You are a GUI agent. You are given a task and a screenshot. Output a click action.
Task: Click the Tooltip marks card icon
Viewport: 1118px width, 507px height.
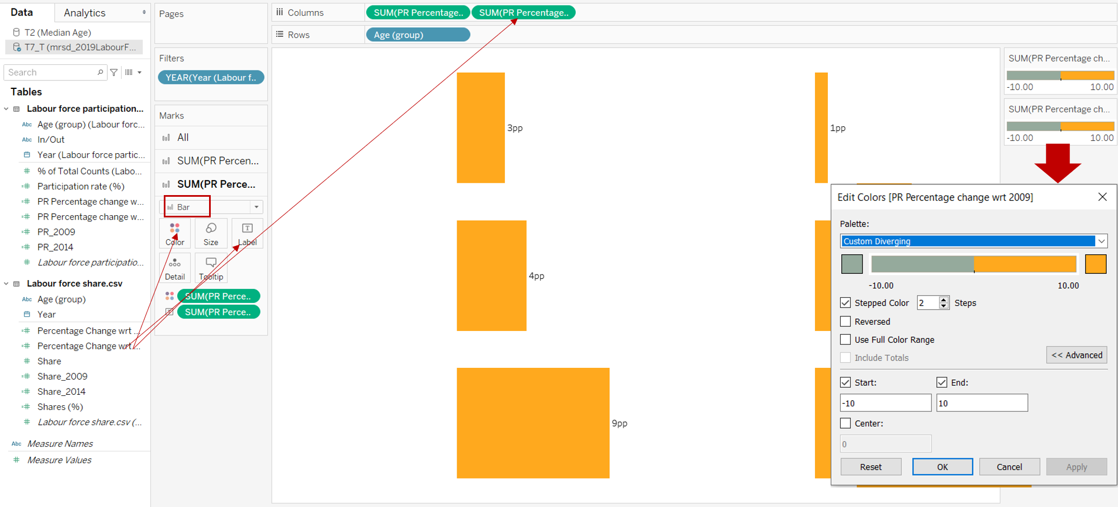click(211, 268)
